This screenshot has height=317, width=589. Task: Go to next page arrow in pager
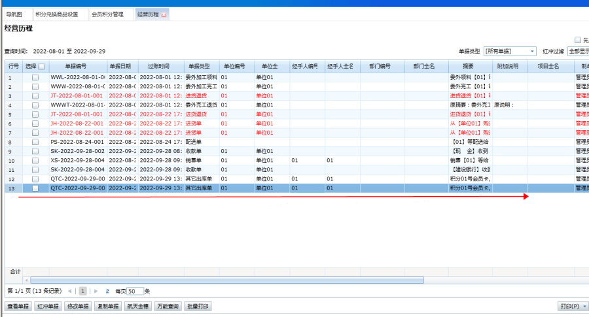tap(96, 291)
